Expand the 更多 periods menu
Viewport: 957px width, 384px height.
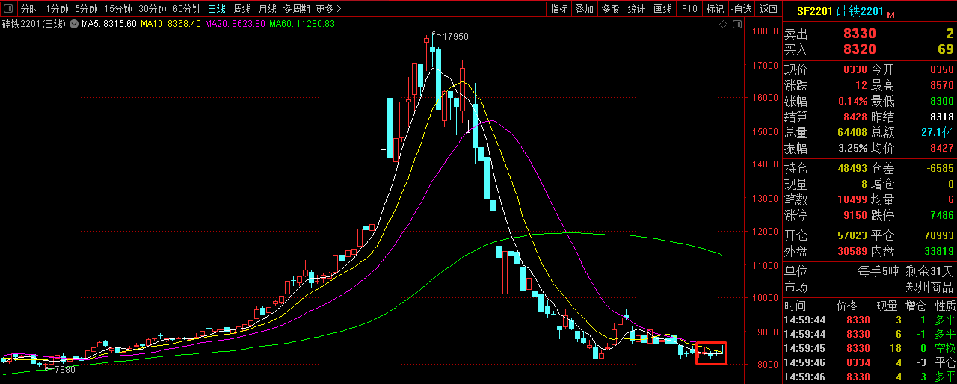[328, 9]
